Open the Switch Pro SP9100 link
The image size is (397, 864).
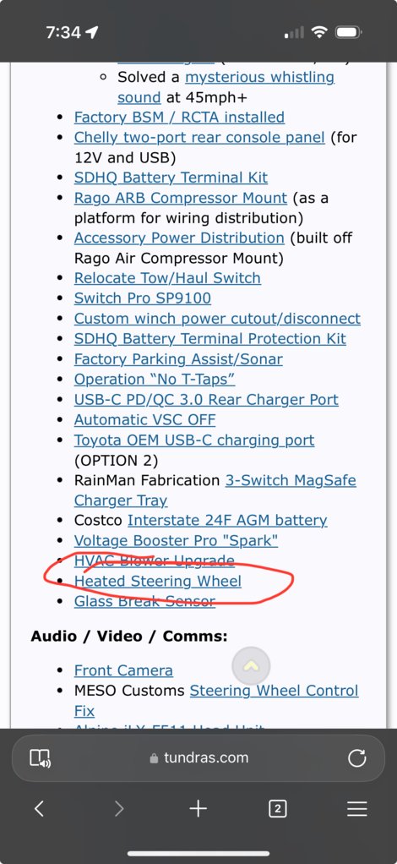(143, 298)
